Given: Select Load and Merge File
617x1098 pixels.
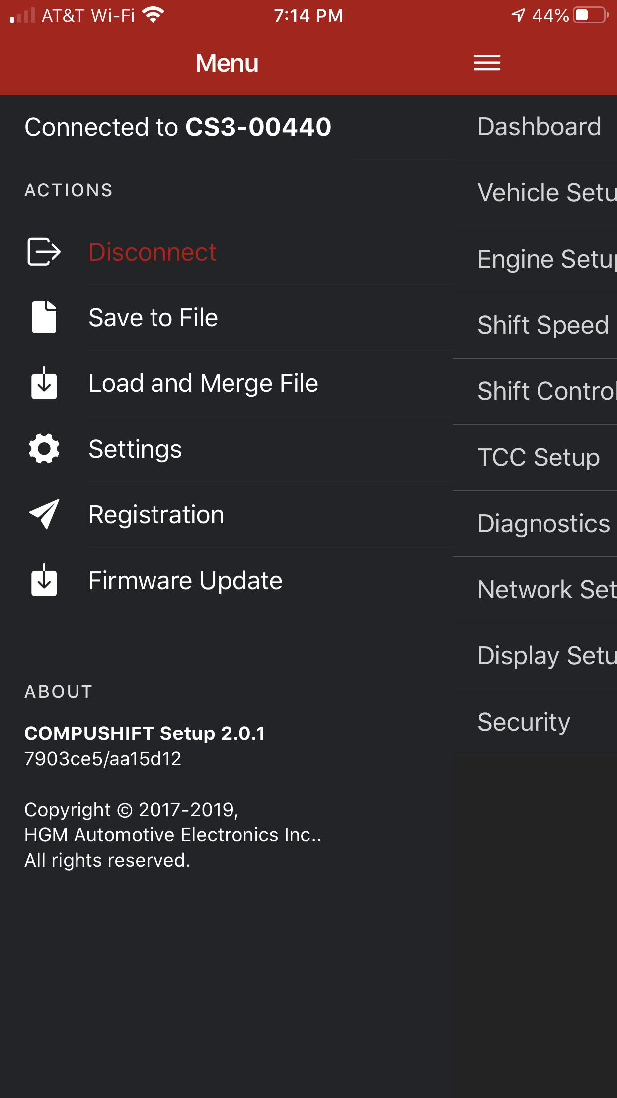Looking at the screenshot, I should tap(203, 383).
